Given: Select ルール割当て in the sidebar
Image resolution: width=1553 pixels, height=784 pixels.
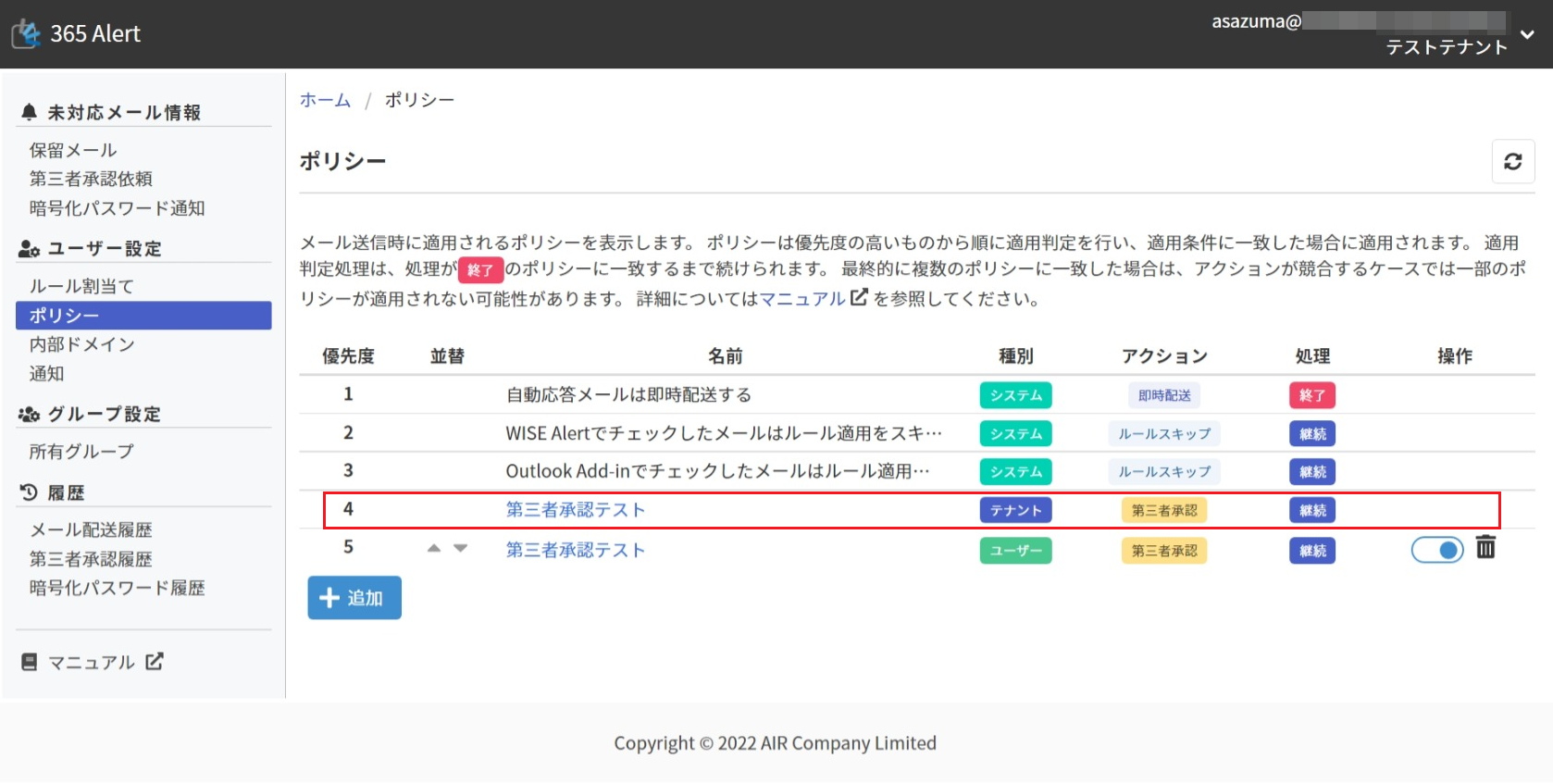Looking at the screenshot, I should [81, 286].
